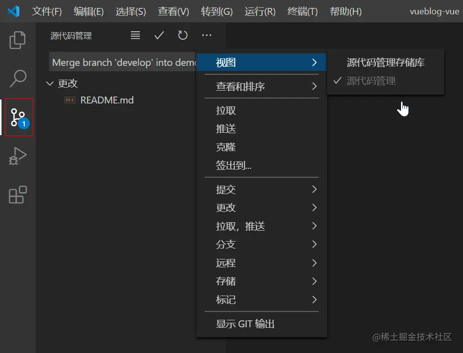463x353 pixels.
Task: Open the more actions ellipsis icon
Action: click(207, 35)
